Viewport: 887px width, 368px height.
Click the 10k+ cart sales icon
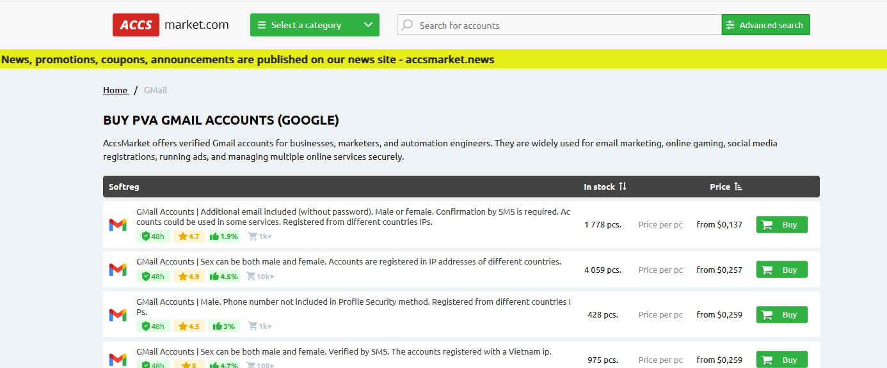[x=261, y=277]
